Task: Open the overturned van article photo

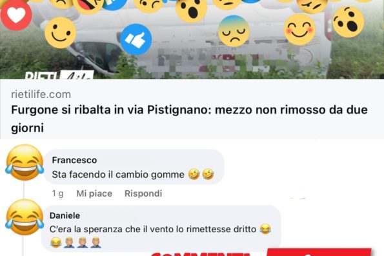Action: 192,39
